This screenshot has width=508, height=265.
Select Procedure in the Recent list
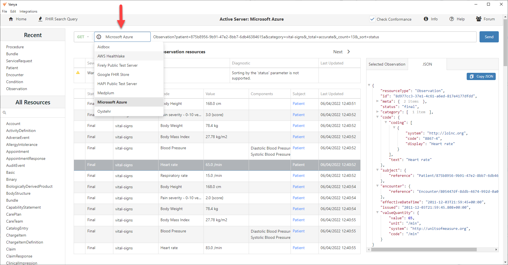[15, 47]
